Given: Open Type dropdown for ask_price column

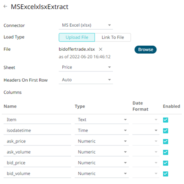Looking at the screenshot, I should pos(102,141).
